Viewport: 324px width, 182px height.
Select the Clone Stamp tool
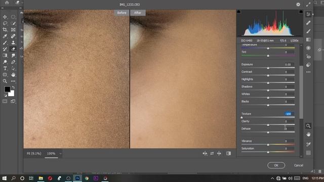(x=13, y=42)
